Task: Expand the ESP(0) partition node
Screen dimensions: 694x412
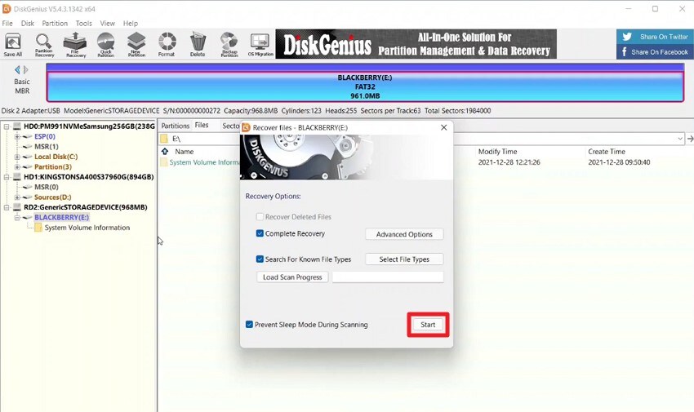Action: pyautogui.click(x=17, y=136)
